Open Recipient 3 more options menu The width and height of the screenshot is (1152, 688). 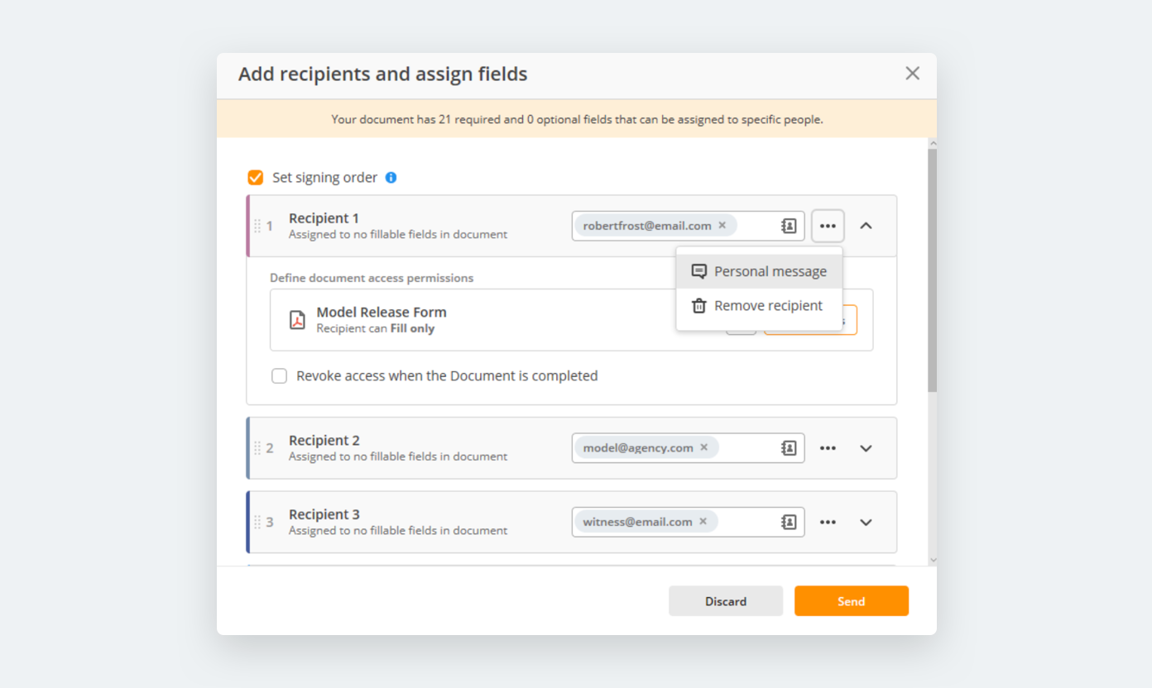click(x=828, y=522)
